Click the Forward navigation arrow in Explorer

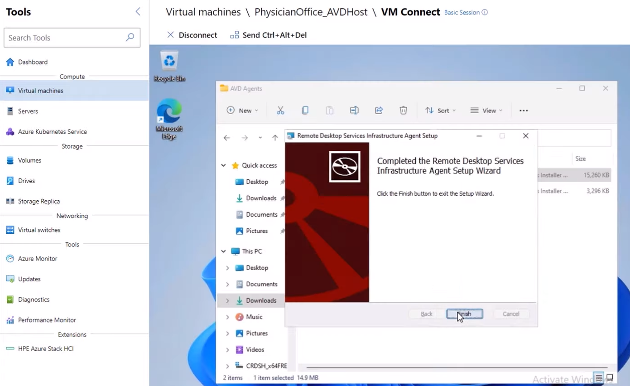(245, 138)
